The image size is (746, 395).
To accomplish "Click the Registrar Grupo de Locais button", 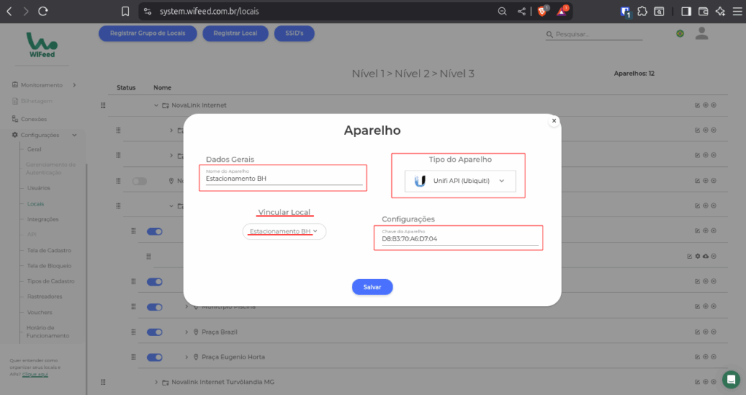I will 147,34.
